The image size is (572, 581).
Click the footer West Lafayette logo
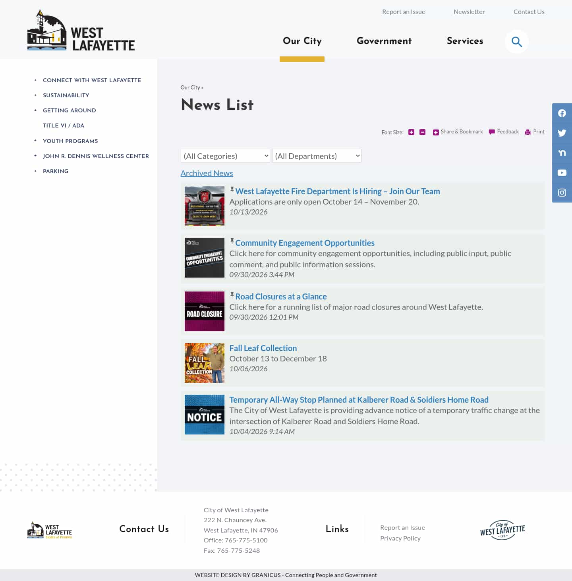click(x=50, y=530)
